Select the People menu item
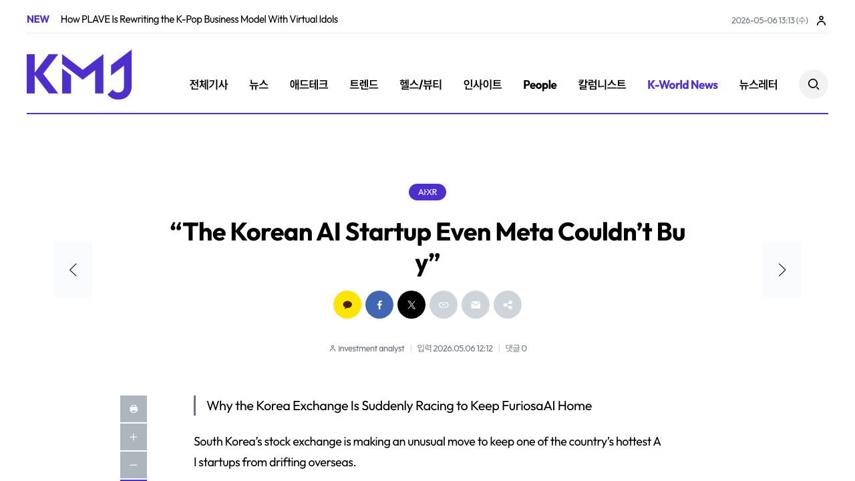This screenshot has height=481, width=855. coord(540,85)
